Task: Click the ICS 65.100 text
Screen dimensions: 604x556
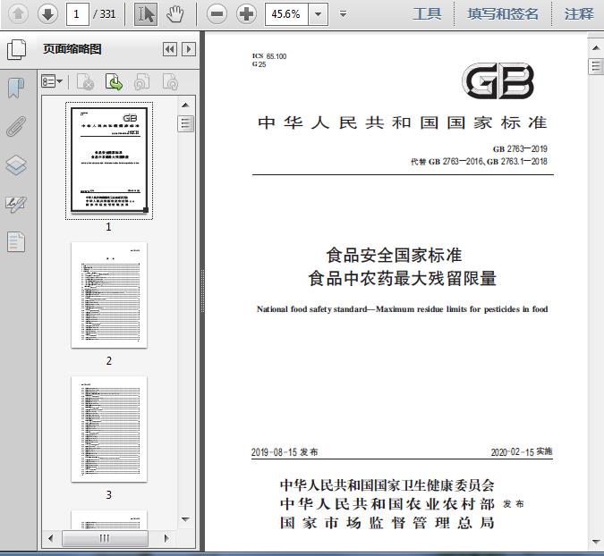Action: pos(269,56)
